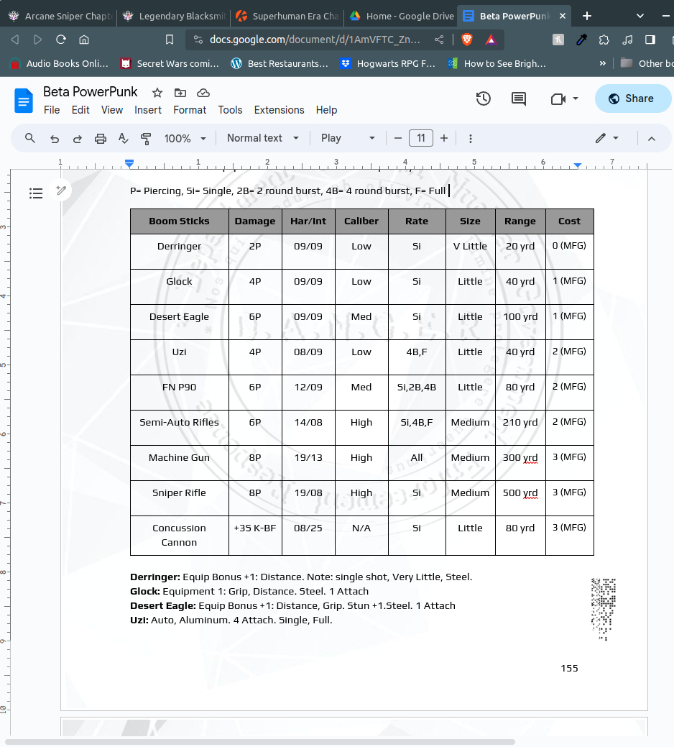Open the zoom 100% dropdown
The height and width of the screenshot is (747, 674).
click(x=185, y=139)
